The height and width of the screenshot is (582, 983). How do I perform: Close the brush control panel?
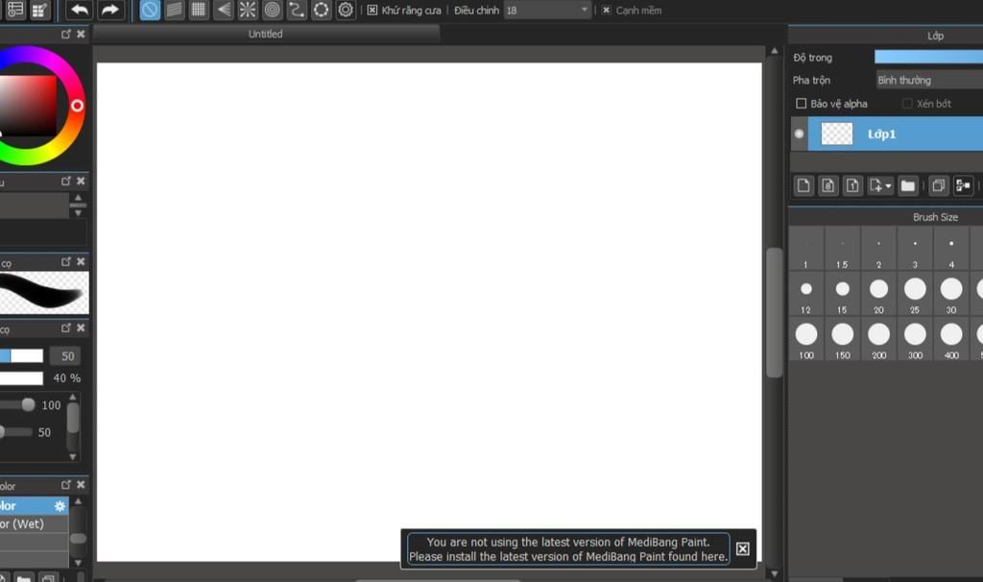pyautogui.click(x=81, y=328)
